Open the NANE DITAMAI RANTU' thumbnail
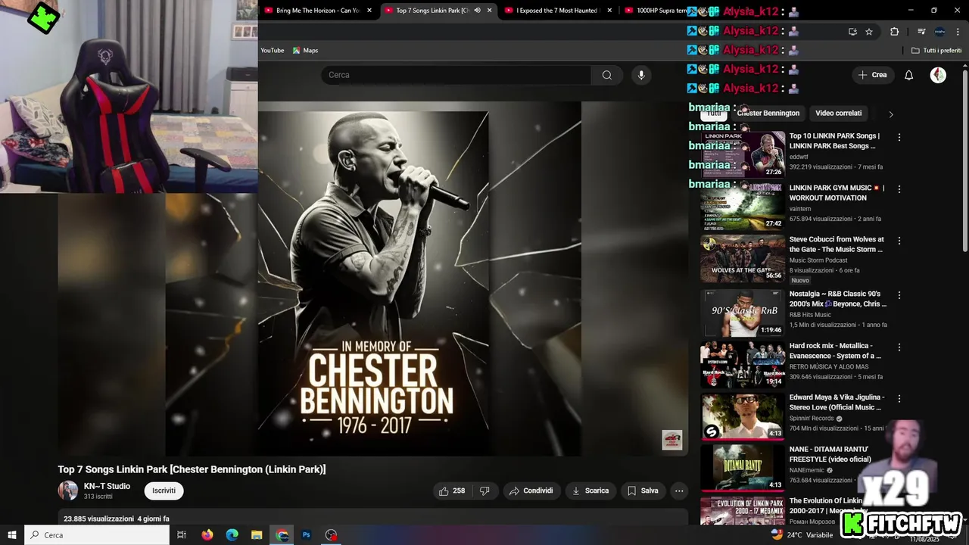 743,468
